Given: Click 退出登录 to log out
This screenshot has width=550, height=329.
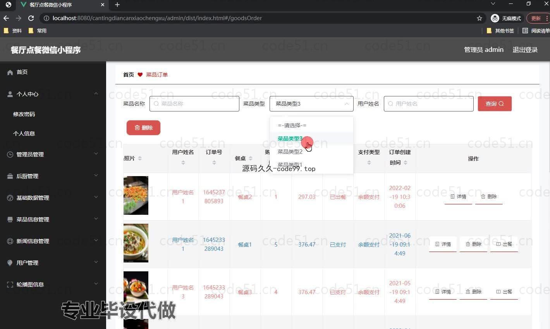Looking at the screenshot, I should click(x=525, y=50).
